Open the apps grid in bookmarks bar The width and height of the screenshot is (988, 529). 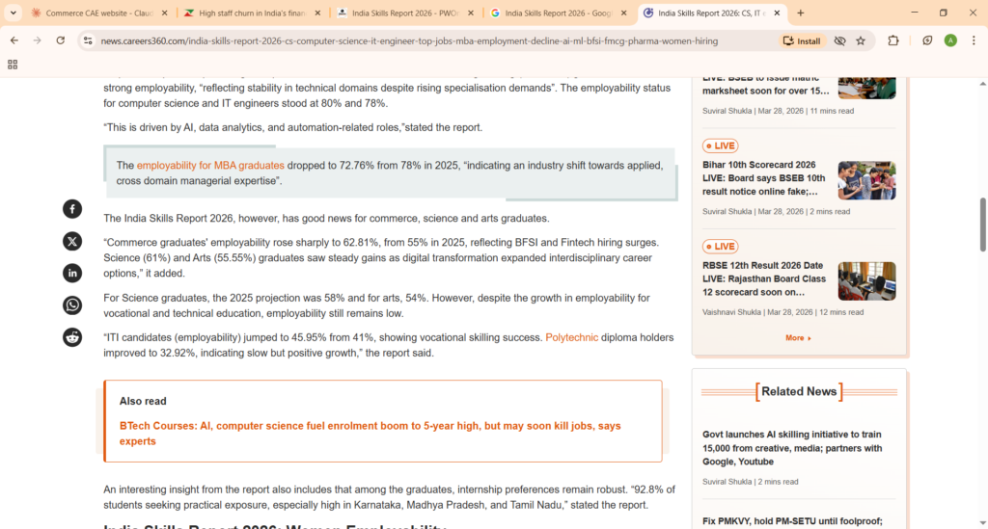tap(13, 65)
